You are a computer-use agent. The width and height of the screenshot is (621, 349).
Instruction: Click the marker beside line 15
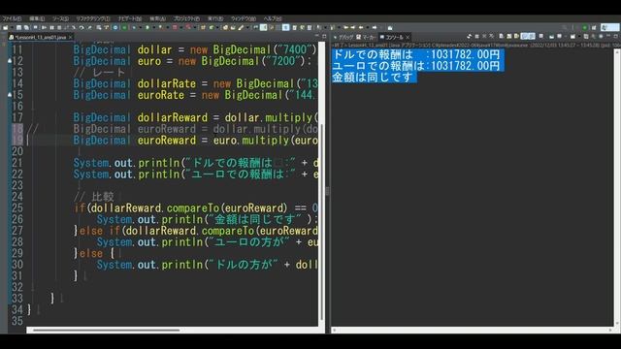click(10, 95)
